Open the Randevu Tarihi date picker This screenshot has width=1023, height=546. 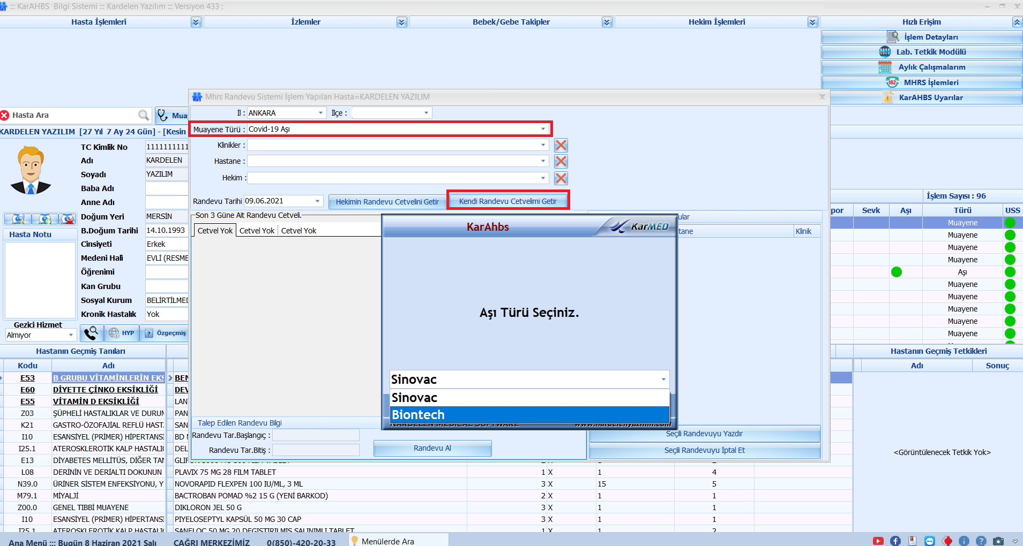click(x=317, y=201)
